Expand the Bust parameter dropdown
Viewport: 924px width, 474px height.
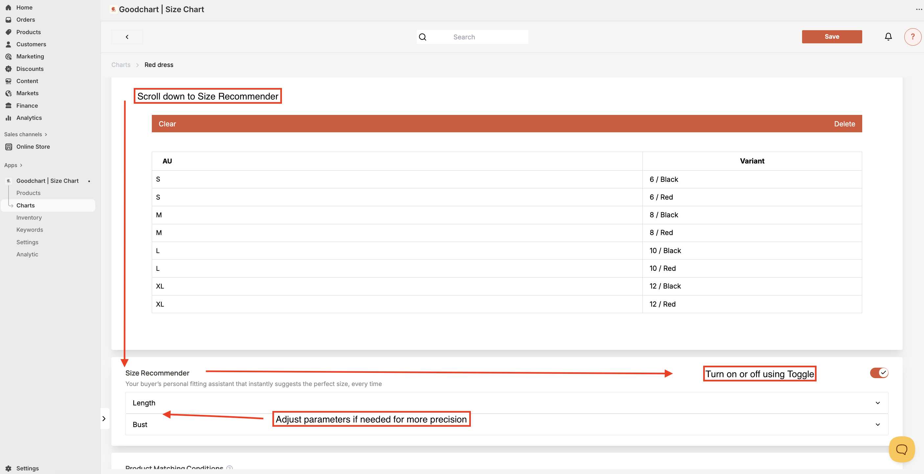tap(878, 424)
